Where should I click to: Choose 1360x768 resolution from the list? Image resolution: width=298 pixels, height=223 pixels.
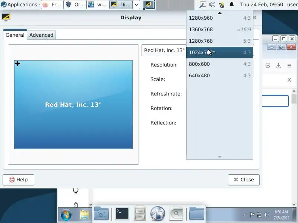tap(219, 30)
